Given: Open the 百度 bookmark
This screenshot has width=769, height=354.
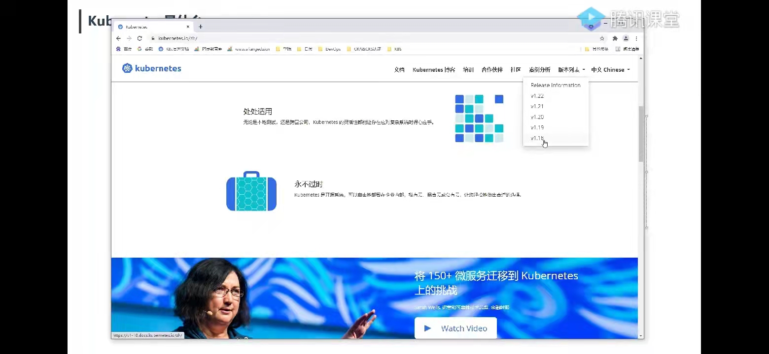Looking at the screenshot, I should (124, 49).
